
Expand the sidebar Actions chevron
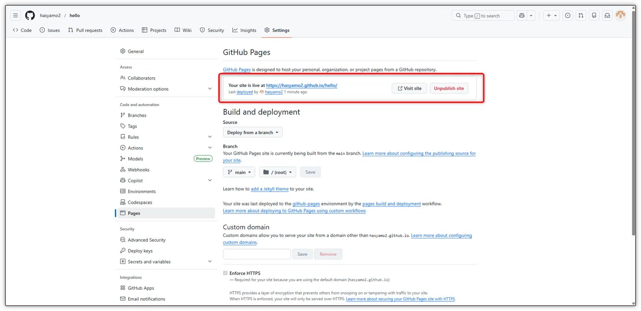click(209, 148)
